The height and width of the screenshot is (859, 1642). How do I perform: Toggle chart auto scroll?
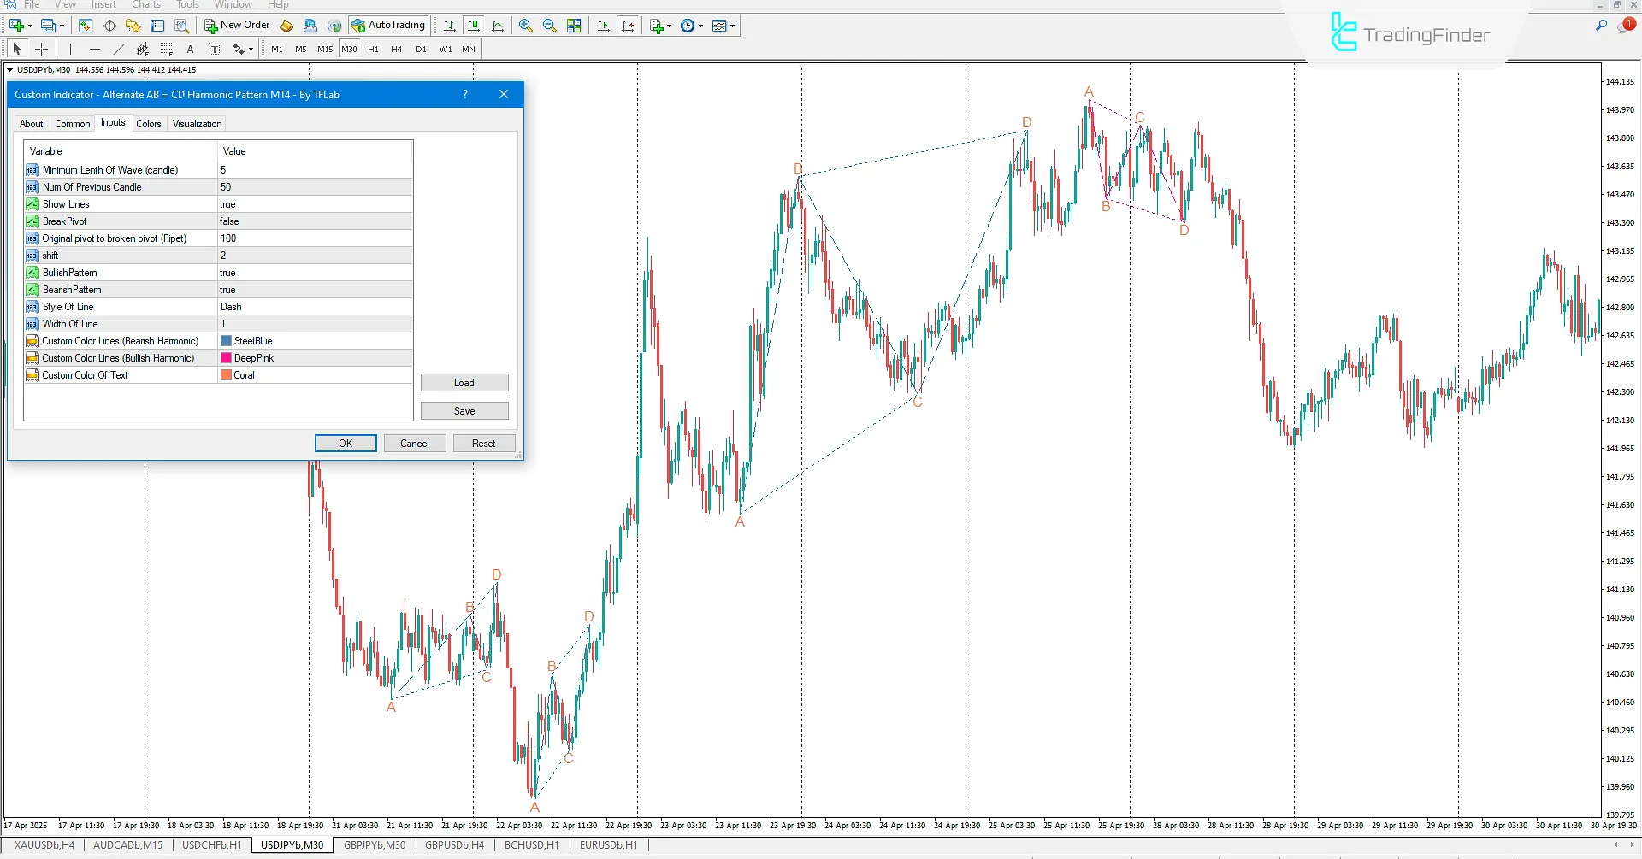point(603,26)
